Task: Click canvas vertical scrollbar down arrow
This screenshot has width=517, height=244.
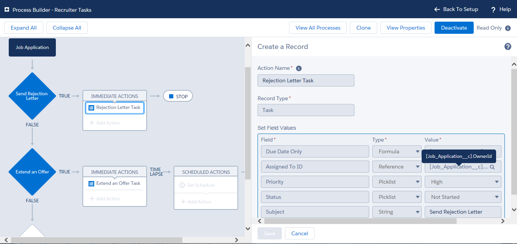Action: coord(248,228)
